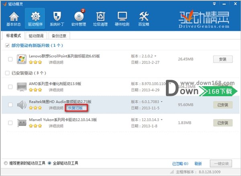The height and width of the screenshot is (176, 241).
Task: Click the AMD系列显卡催化剂驱动13.9版 name
Action: [x=55, y=84]
